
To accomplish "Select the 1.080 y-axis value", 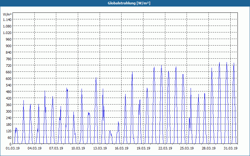I will click(7, 26).
